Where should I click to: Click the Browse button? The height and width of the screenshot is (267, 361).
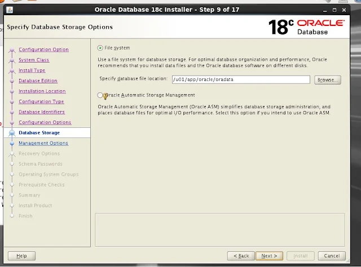point(328,80)
